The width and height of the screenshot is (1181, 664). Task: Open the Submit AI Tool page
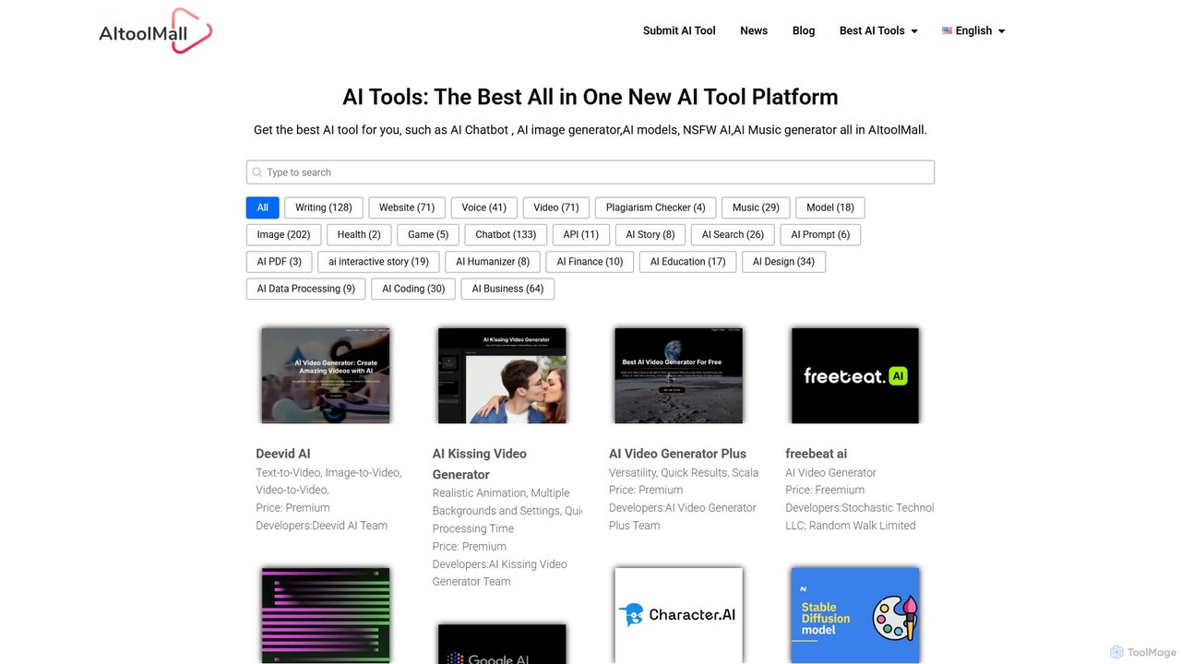click(x=679, y=30)
